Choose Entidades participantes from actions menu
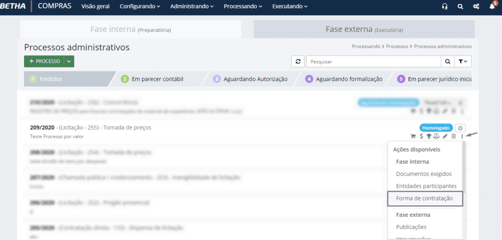The height and width of the screenshot is (240, 502). click(x=426, y=186)
